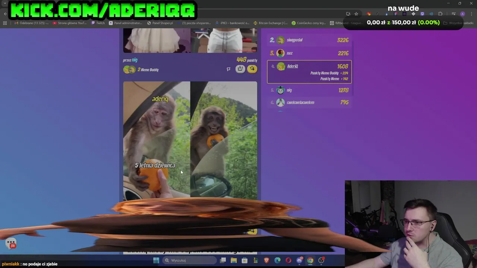Viewport: 477px width, 268px height.
Task: Select nxz leaderboard entry
Action: tap(309, 53)
